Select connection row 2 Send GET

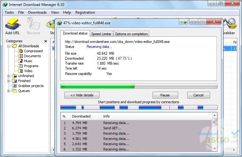pos(137,128)
